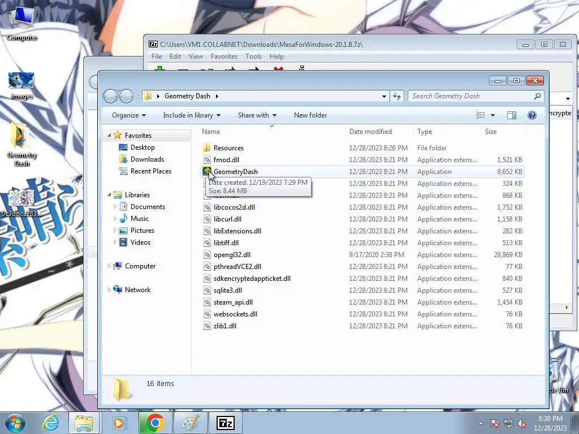This screenshot has width=579, height=434.
Task: Open the GeometryDash application file
Action: pyautogui.click(x=236, y=172)
